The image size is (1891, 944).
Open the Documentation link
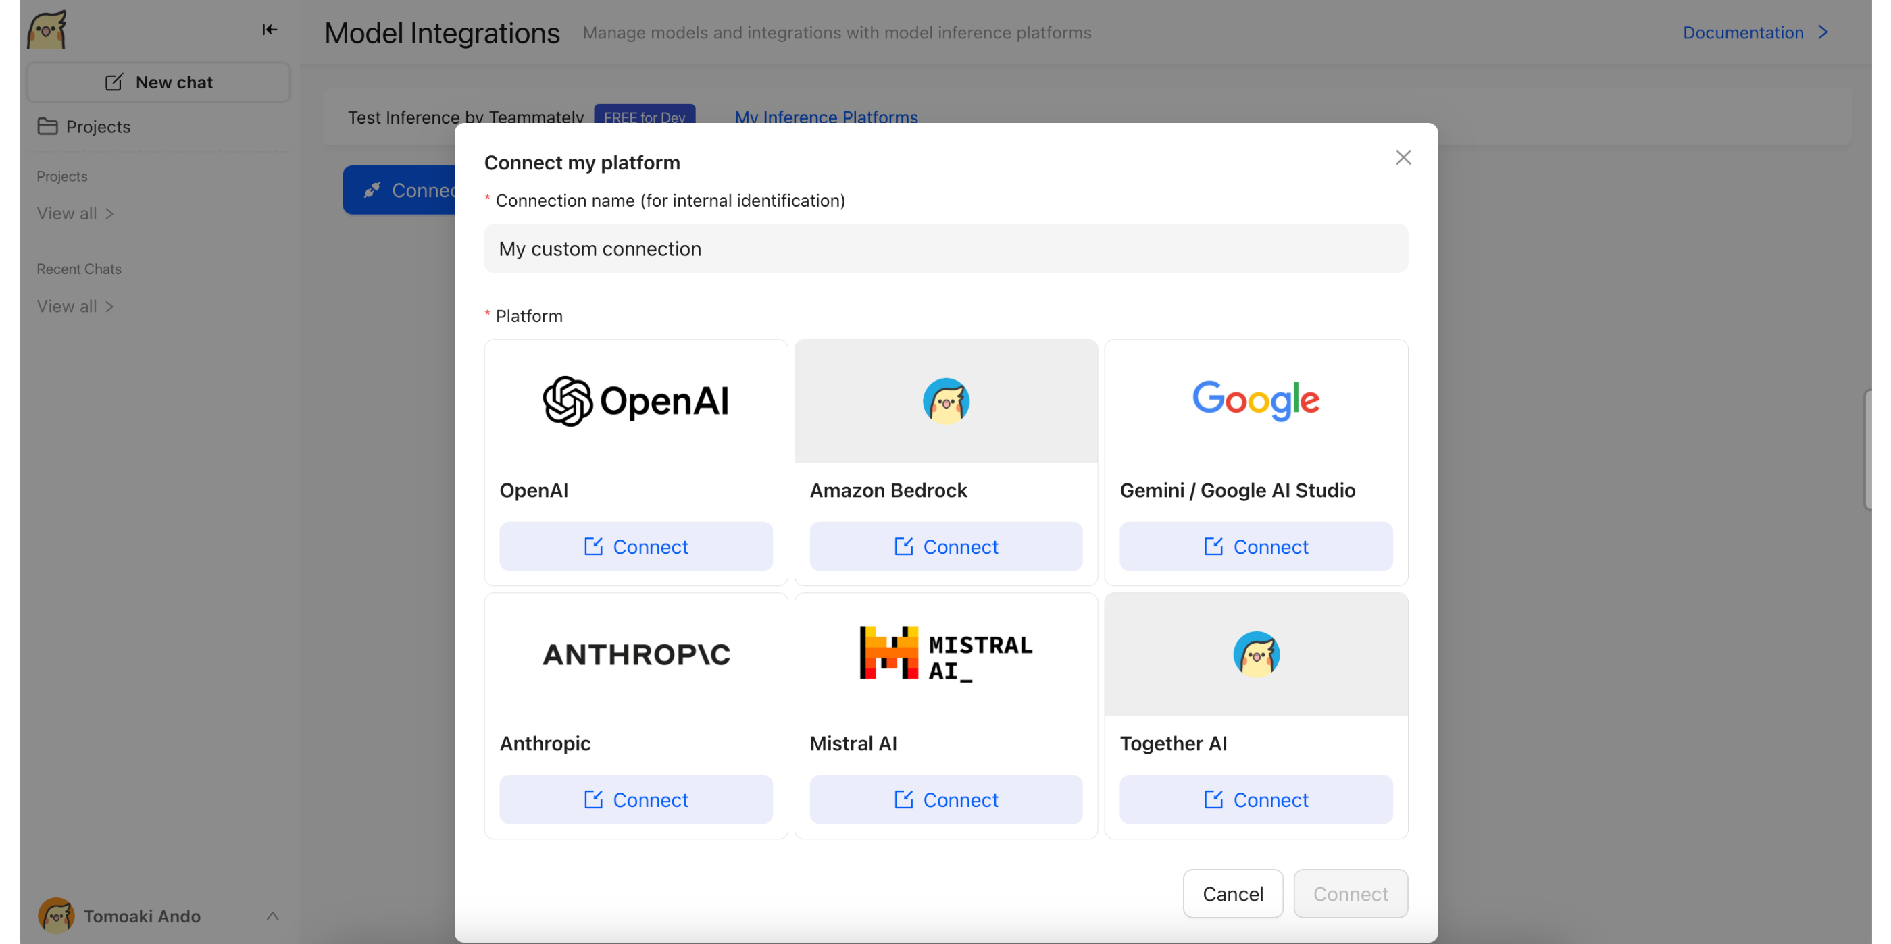click(1743, 32)
